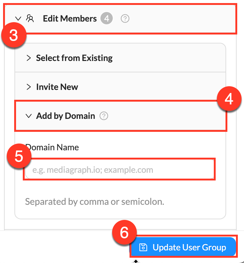The image size is (244, 263).
Task: Click the arrow beside Select from Existing
Action: pos(28,58)
